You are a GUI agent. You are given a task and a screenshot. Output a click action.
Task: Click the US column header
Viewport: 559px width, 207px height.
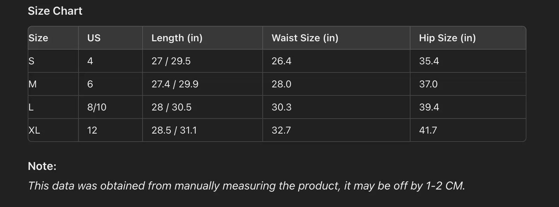(x=94, y=38)
